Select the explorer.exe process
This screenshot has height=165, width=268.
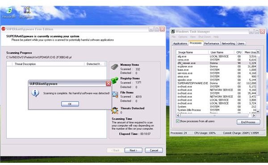(216, 66)
